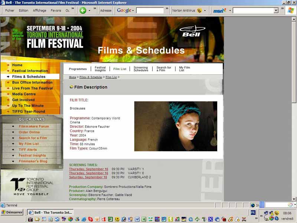
Task: Click the Google toolbar search field
Action: tap(150, 10)
